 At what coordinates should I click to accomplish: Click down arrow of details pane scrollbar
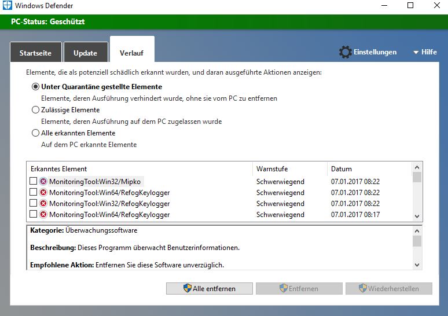(x=417, y=265)
